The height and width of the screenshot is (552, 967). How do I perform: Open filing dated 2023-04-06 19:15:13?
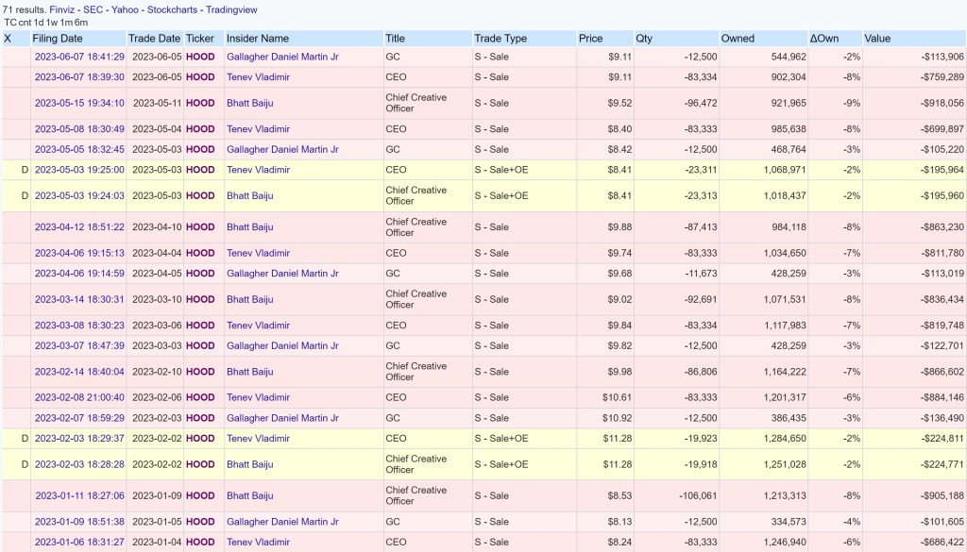(x=79, y=253)
